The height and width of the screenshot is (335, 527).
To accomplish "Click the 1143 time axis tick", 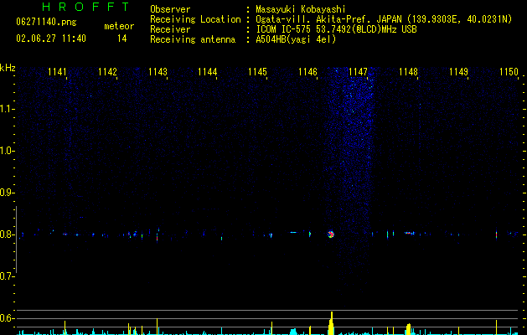I will click(158, 72).
